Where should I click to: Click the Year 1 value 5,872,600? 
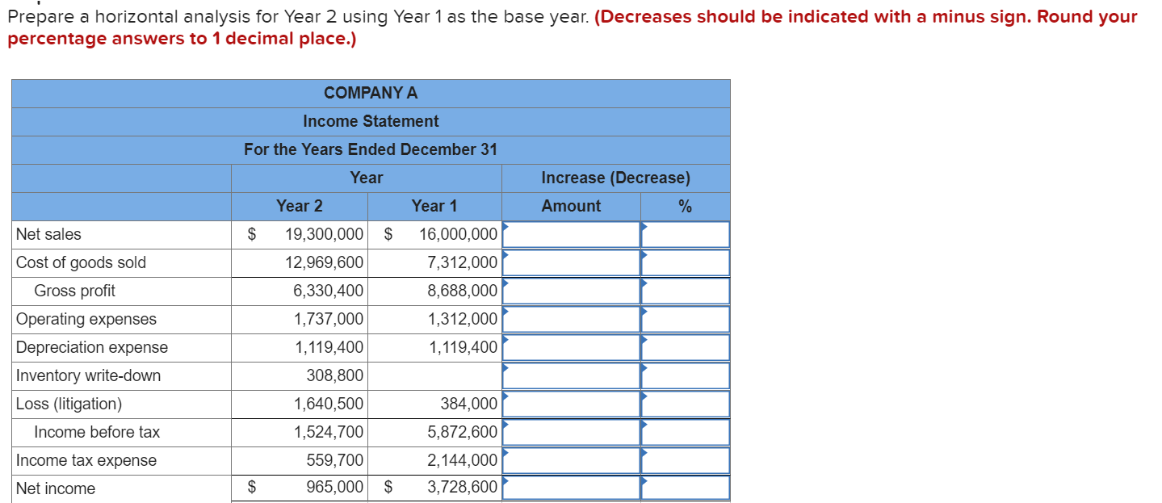point(463,432)
